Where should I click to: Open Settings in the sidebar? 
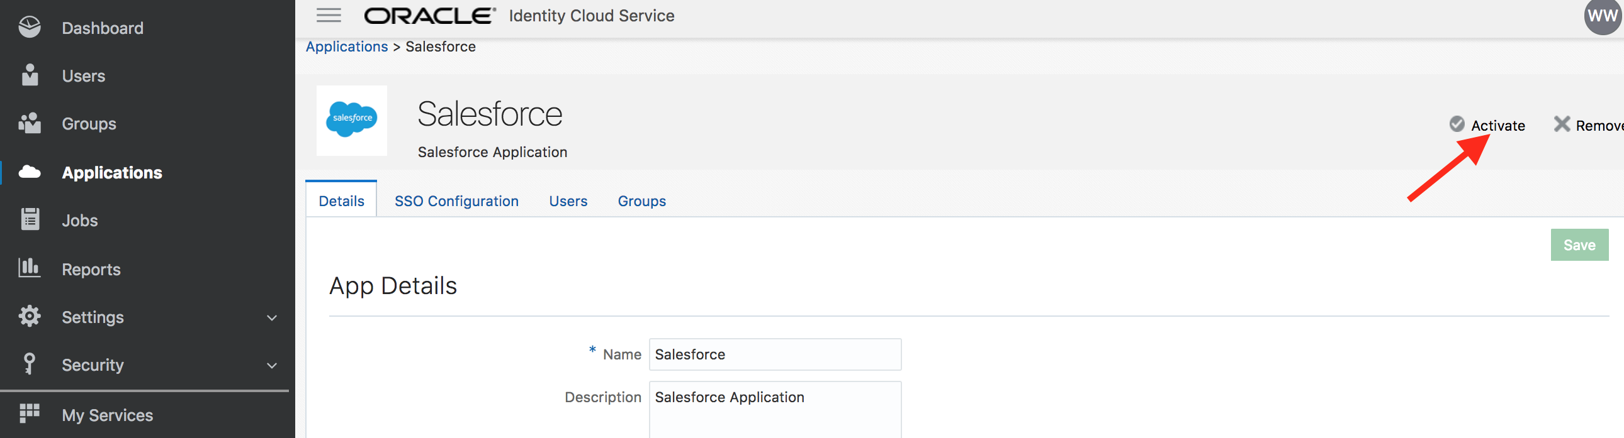93,318
